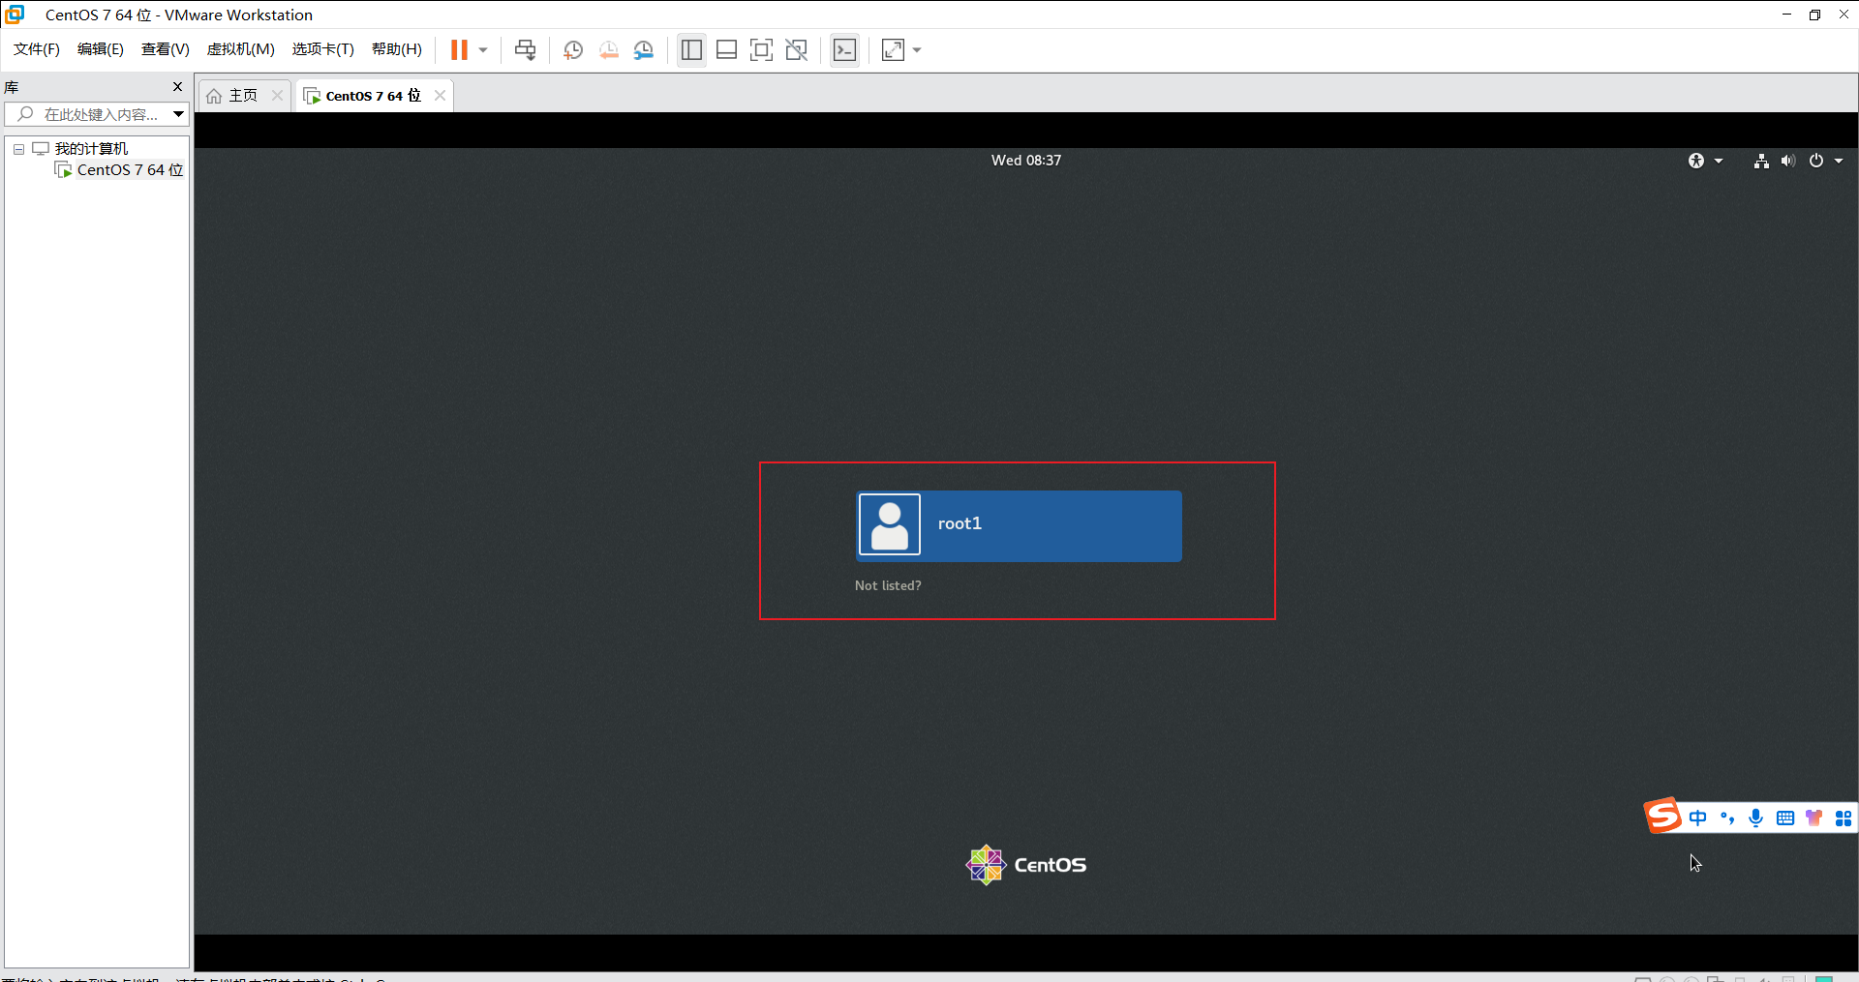Click the volume speaker icon
This screenshot has width=1859, height=982.
(1788, 161)
